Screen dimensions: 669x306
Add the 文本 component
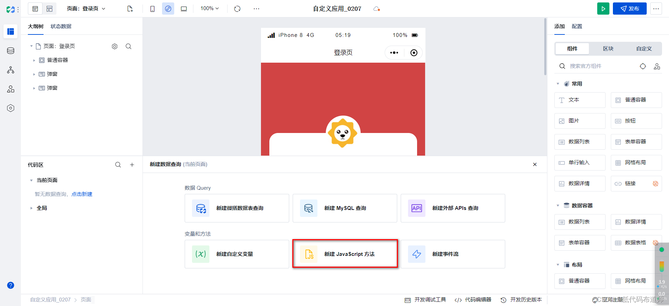pos(580,100)
